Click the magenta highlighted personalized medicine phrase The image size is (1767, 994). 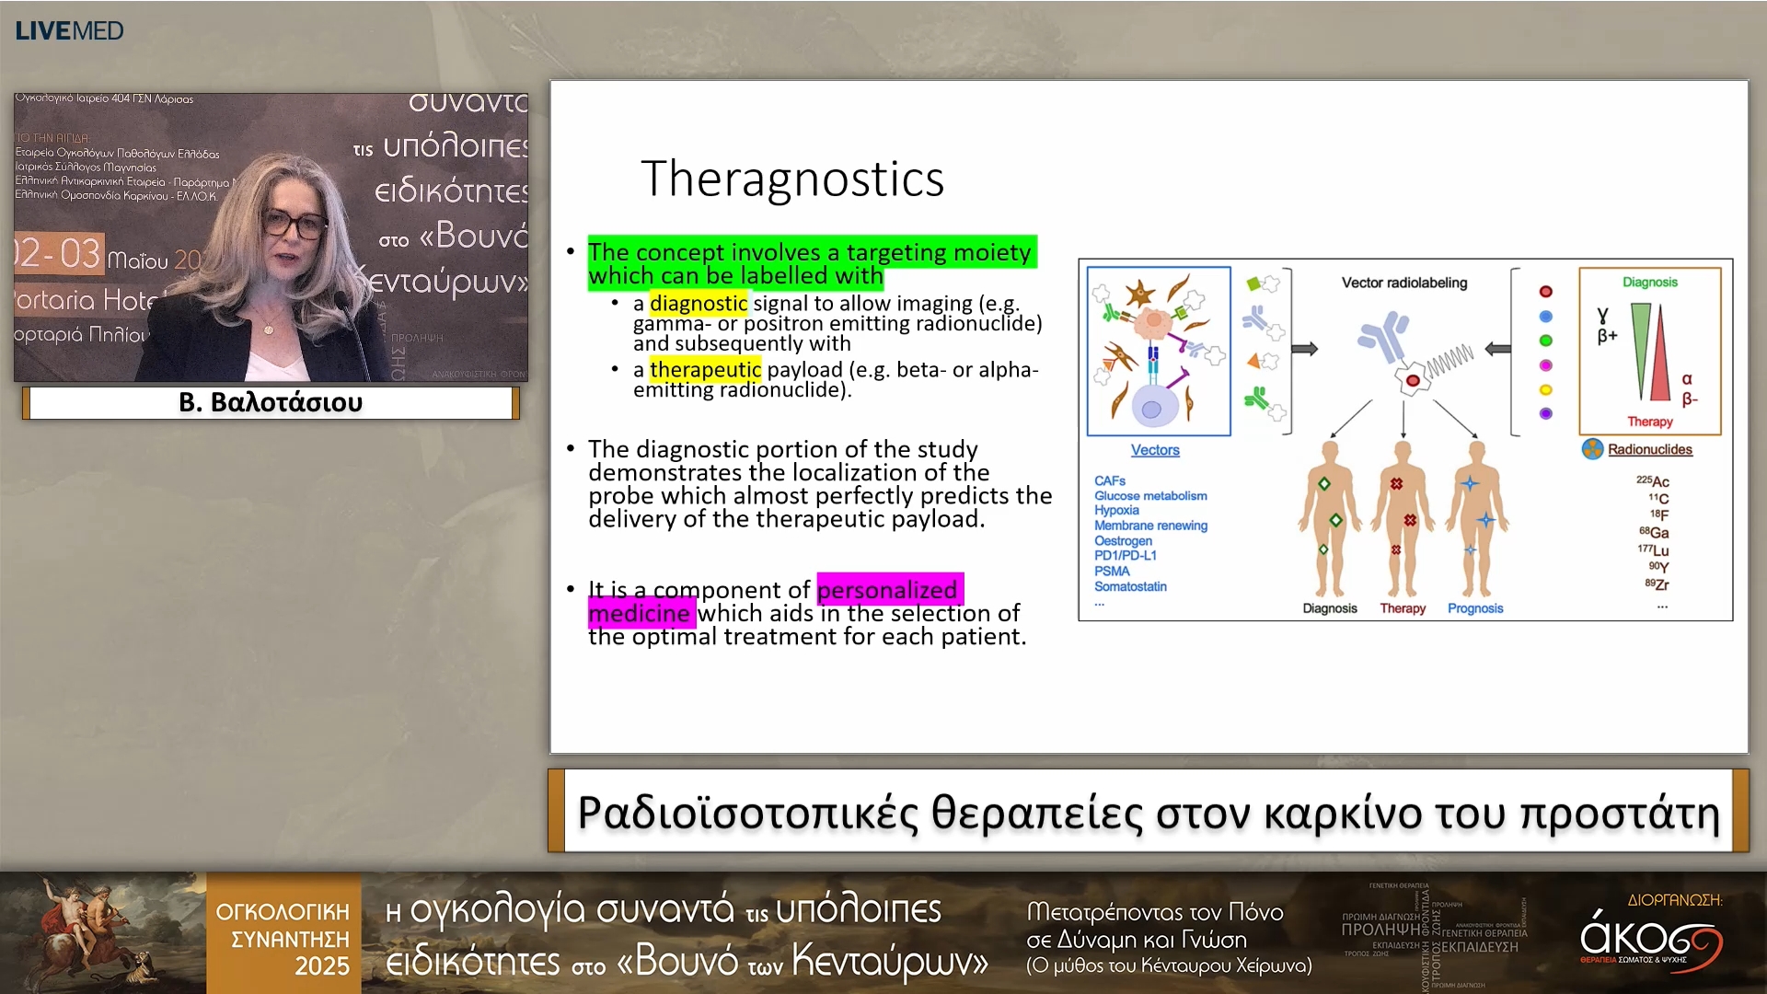(x=776, y=601)
